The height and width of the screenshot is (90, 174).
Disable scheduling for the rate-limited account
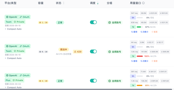pyautogui.click(x=93, y=51)
